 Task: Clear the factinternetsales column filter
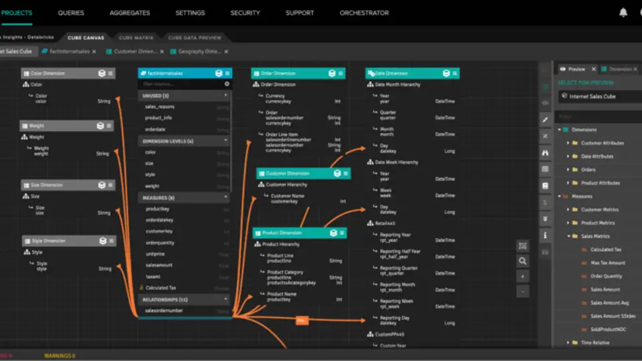pos(227,84)
